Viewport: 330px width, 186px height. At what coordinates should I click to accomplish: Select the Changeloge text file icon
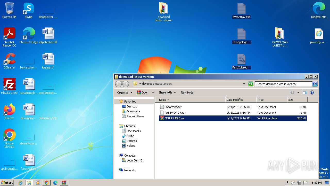241,36
